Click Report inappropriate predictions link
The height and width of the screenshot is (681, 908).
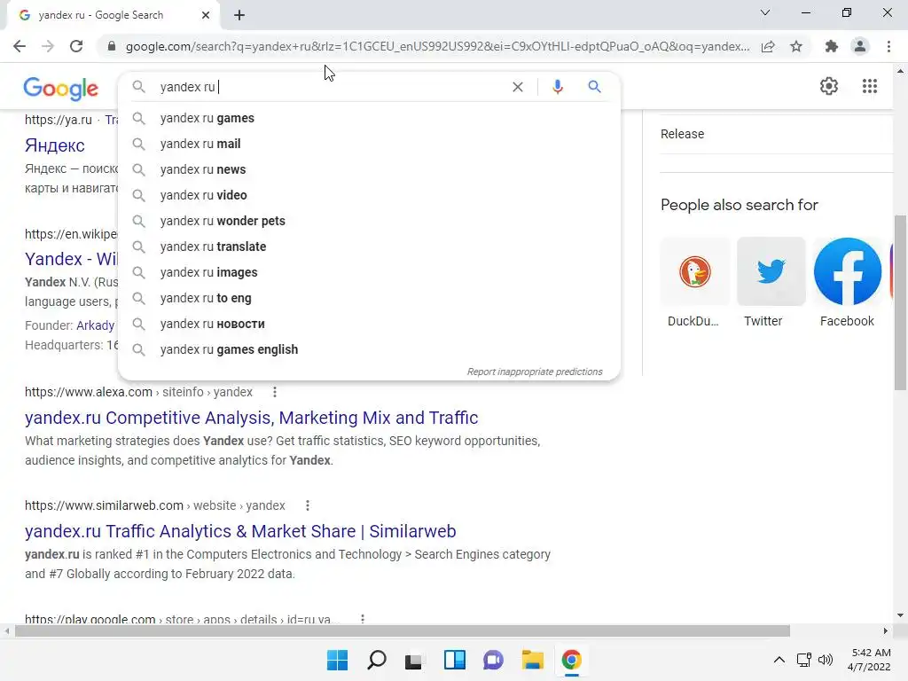click(x=535, y=372)
